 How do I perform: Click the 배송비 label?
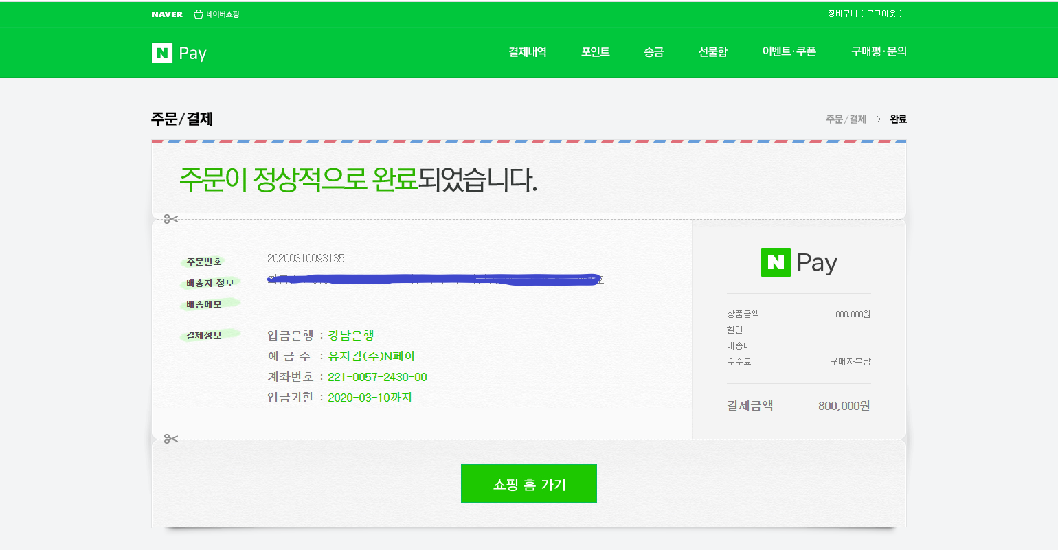739,345
